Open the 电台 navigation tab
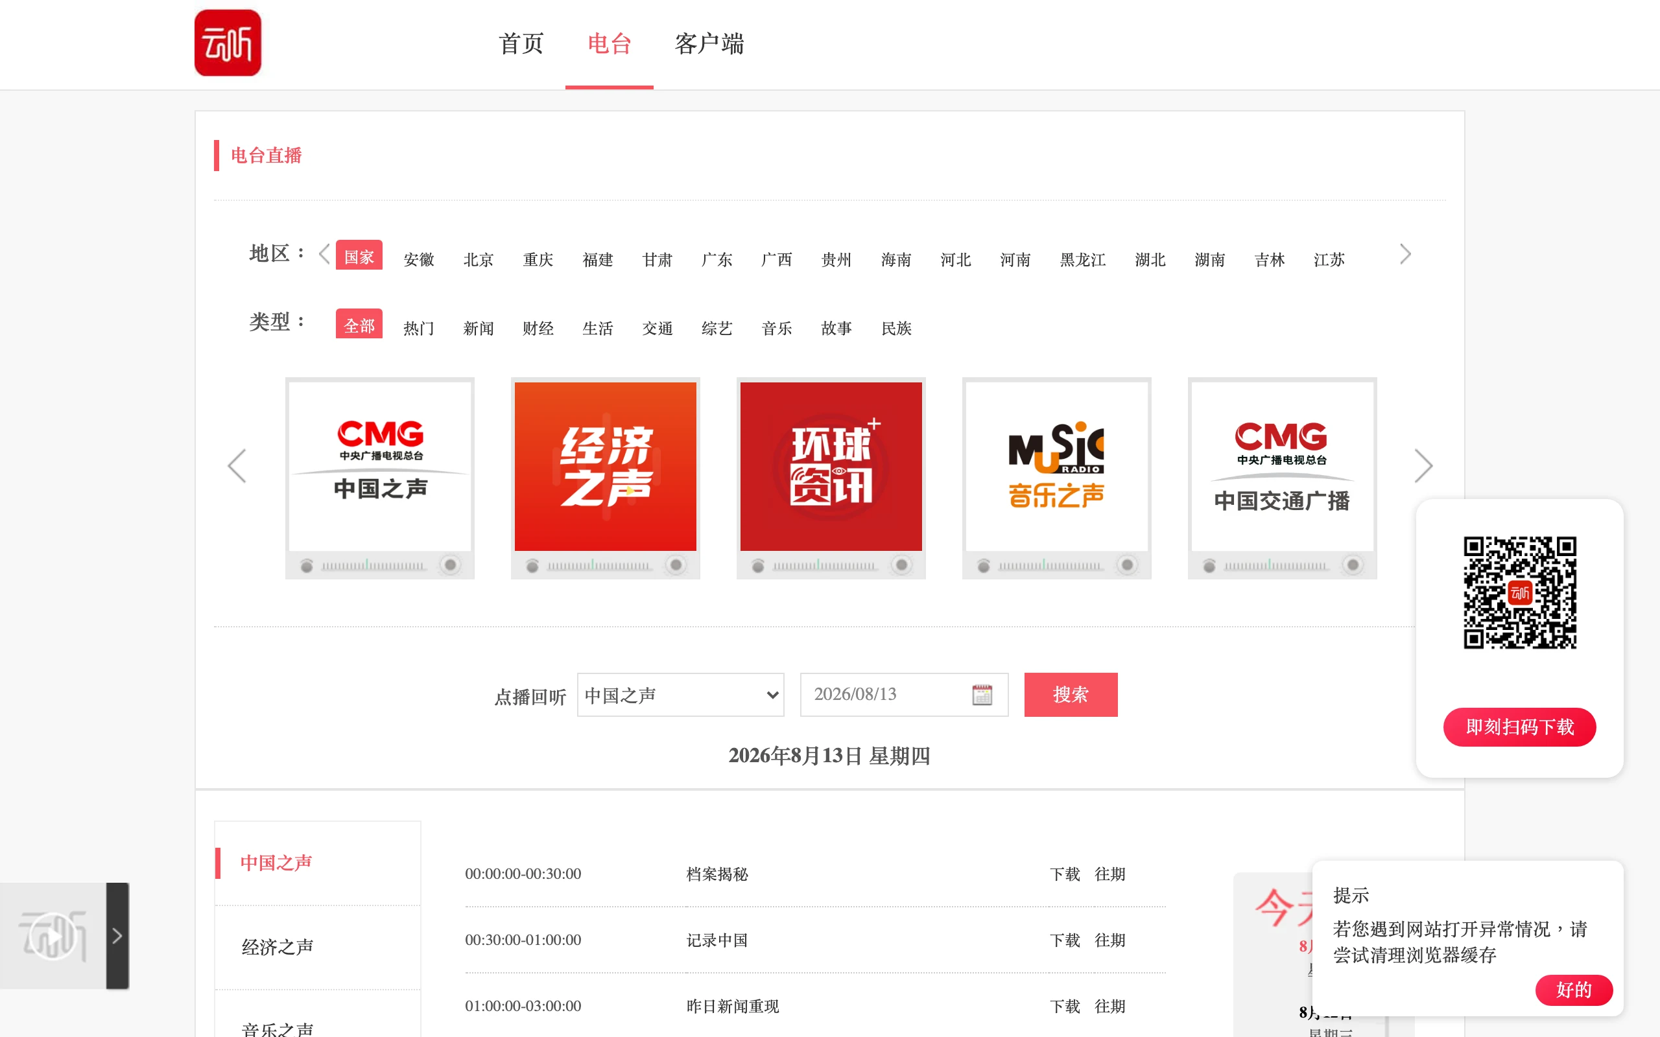The width and height of the screenshot is (1660, 1037). click(609, 44)
